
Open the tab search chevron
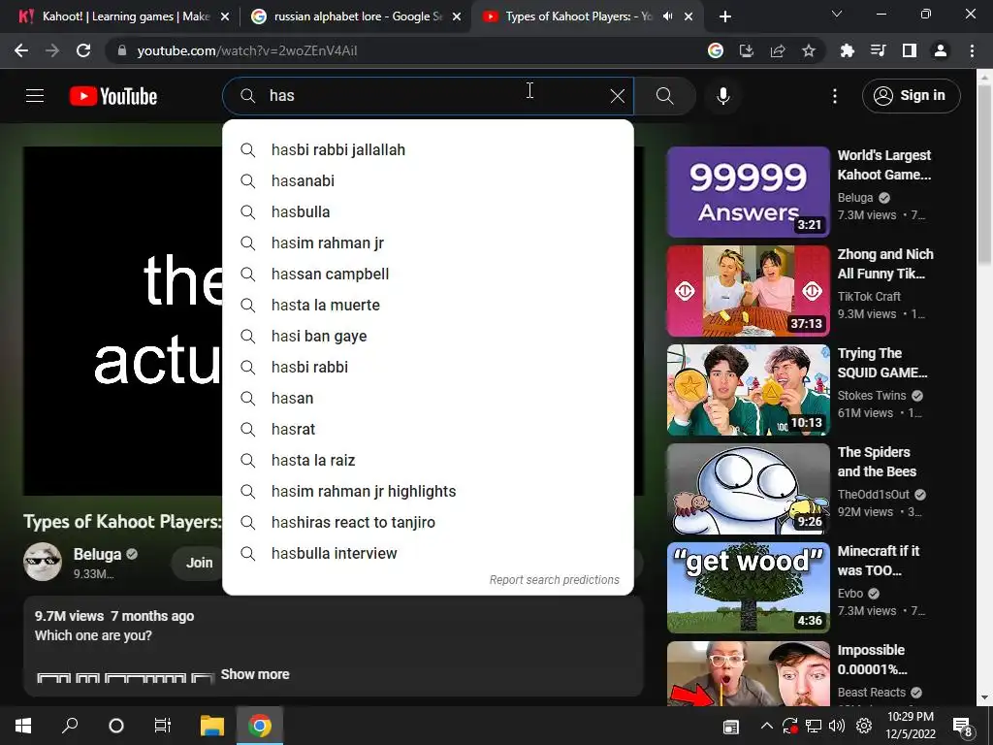(x=837, y=14)
